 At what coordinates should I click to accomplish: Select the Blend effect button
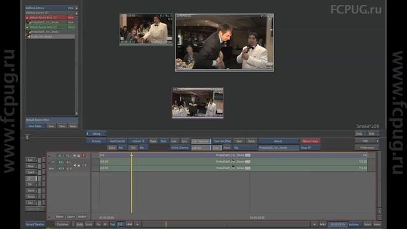coord(31,191)
